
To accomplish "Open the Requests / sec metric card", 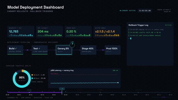I will tap(21, 32).
